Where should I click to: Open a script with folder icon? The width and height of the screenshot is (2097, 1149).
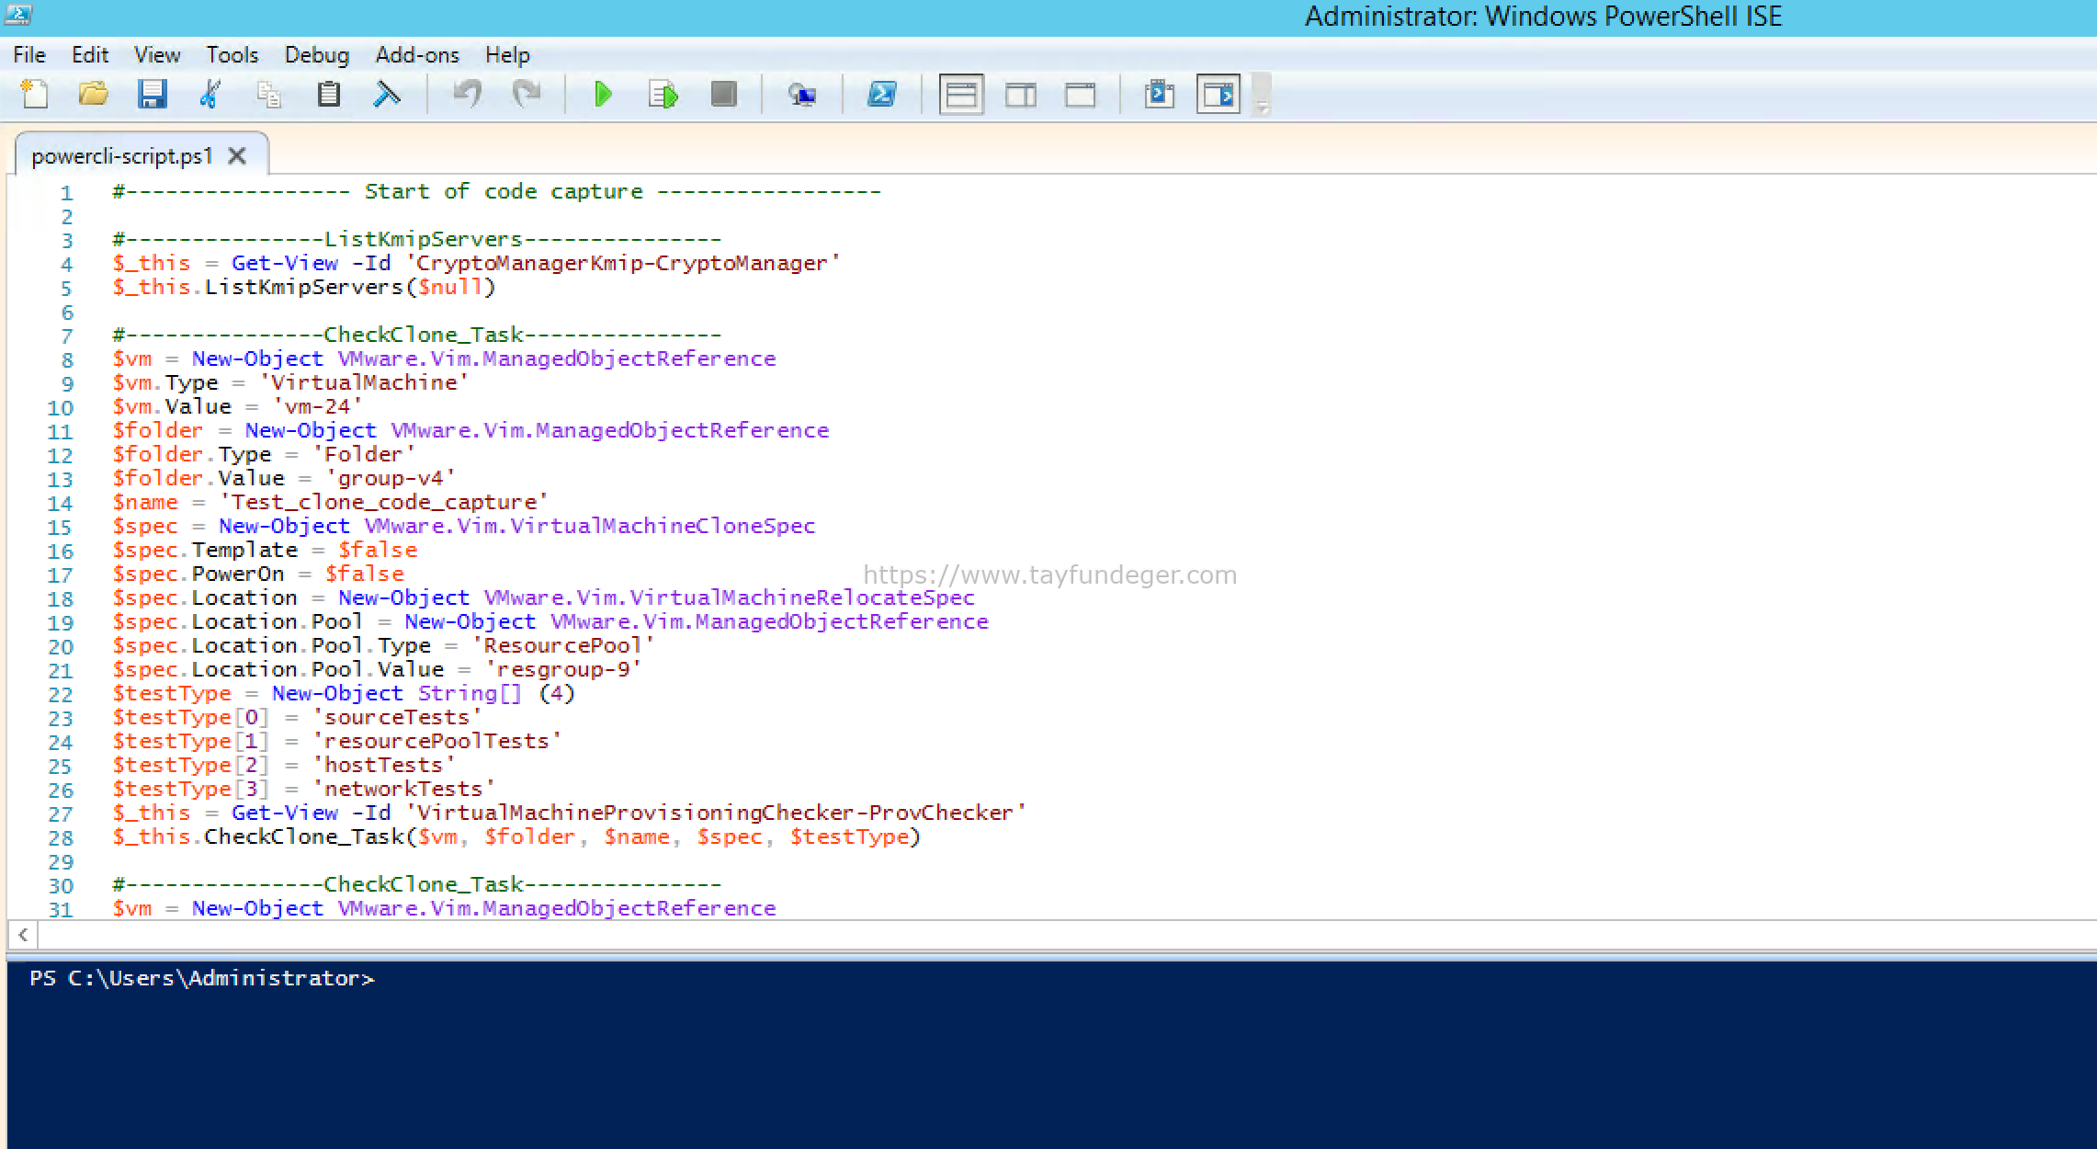coord(93,95)
